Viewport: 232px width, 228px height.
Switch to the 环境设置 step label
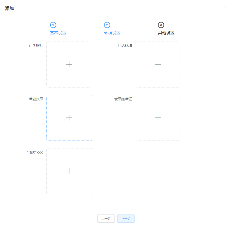[112, 33]
